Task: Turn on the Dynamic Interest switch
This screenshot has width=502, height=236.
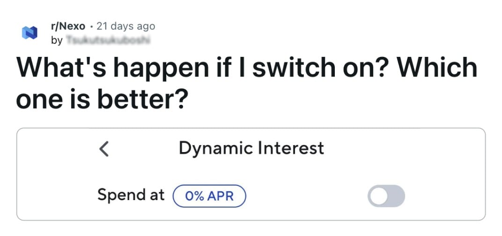Action: (386, 196)
